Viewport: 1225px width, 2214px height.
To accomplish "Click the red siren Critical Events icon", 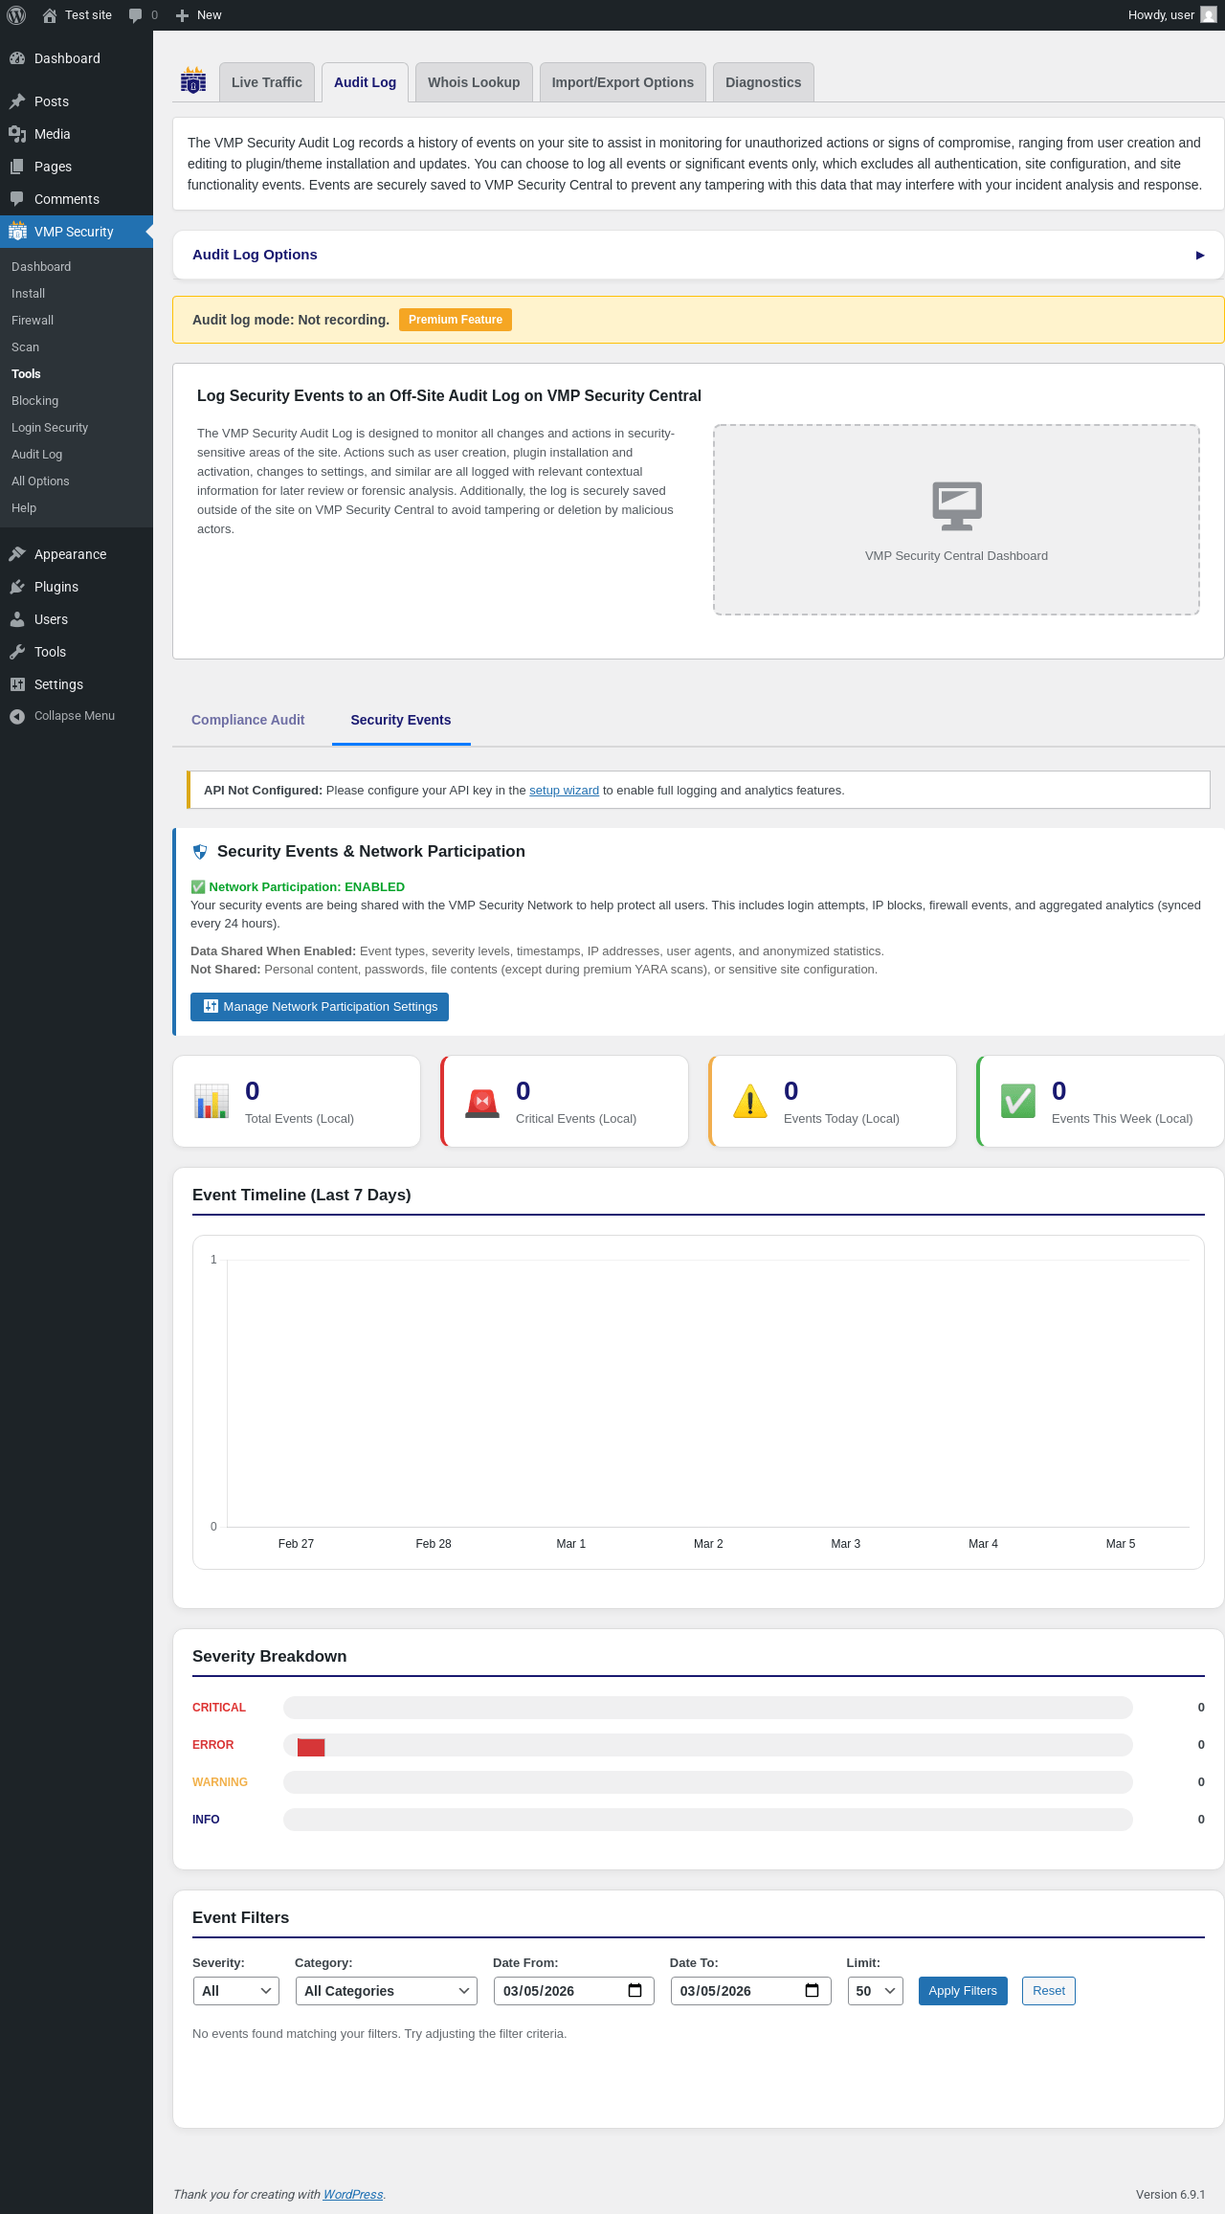I will point(482,1103).
